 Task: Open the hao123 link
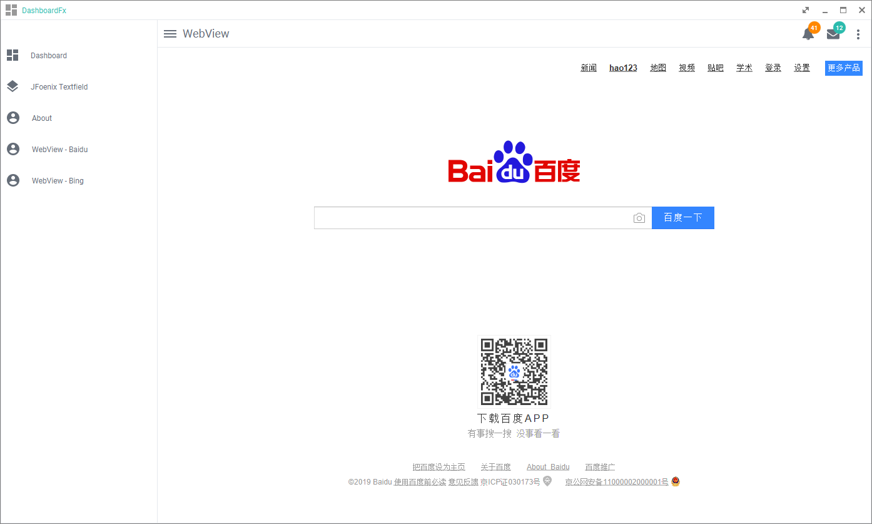tap(623, 68)
